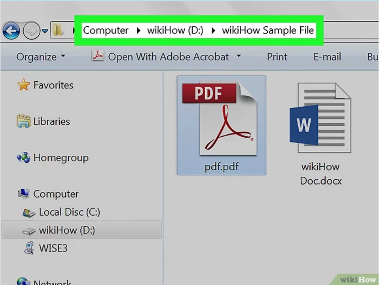Click the Network globe icon
379x286 pixels.
click(23, 281)
